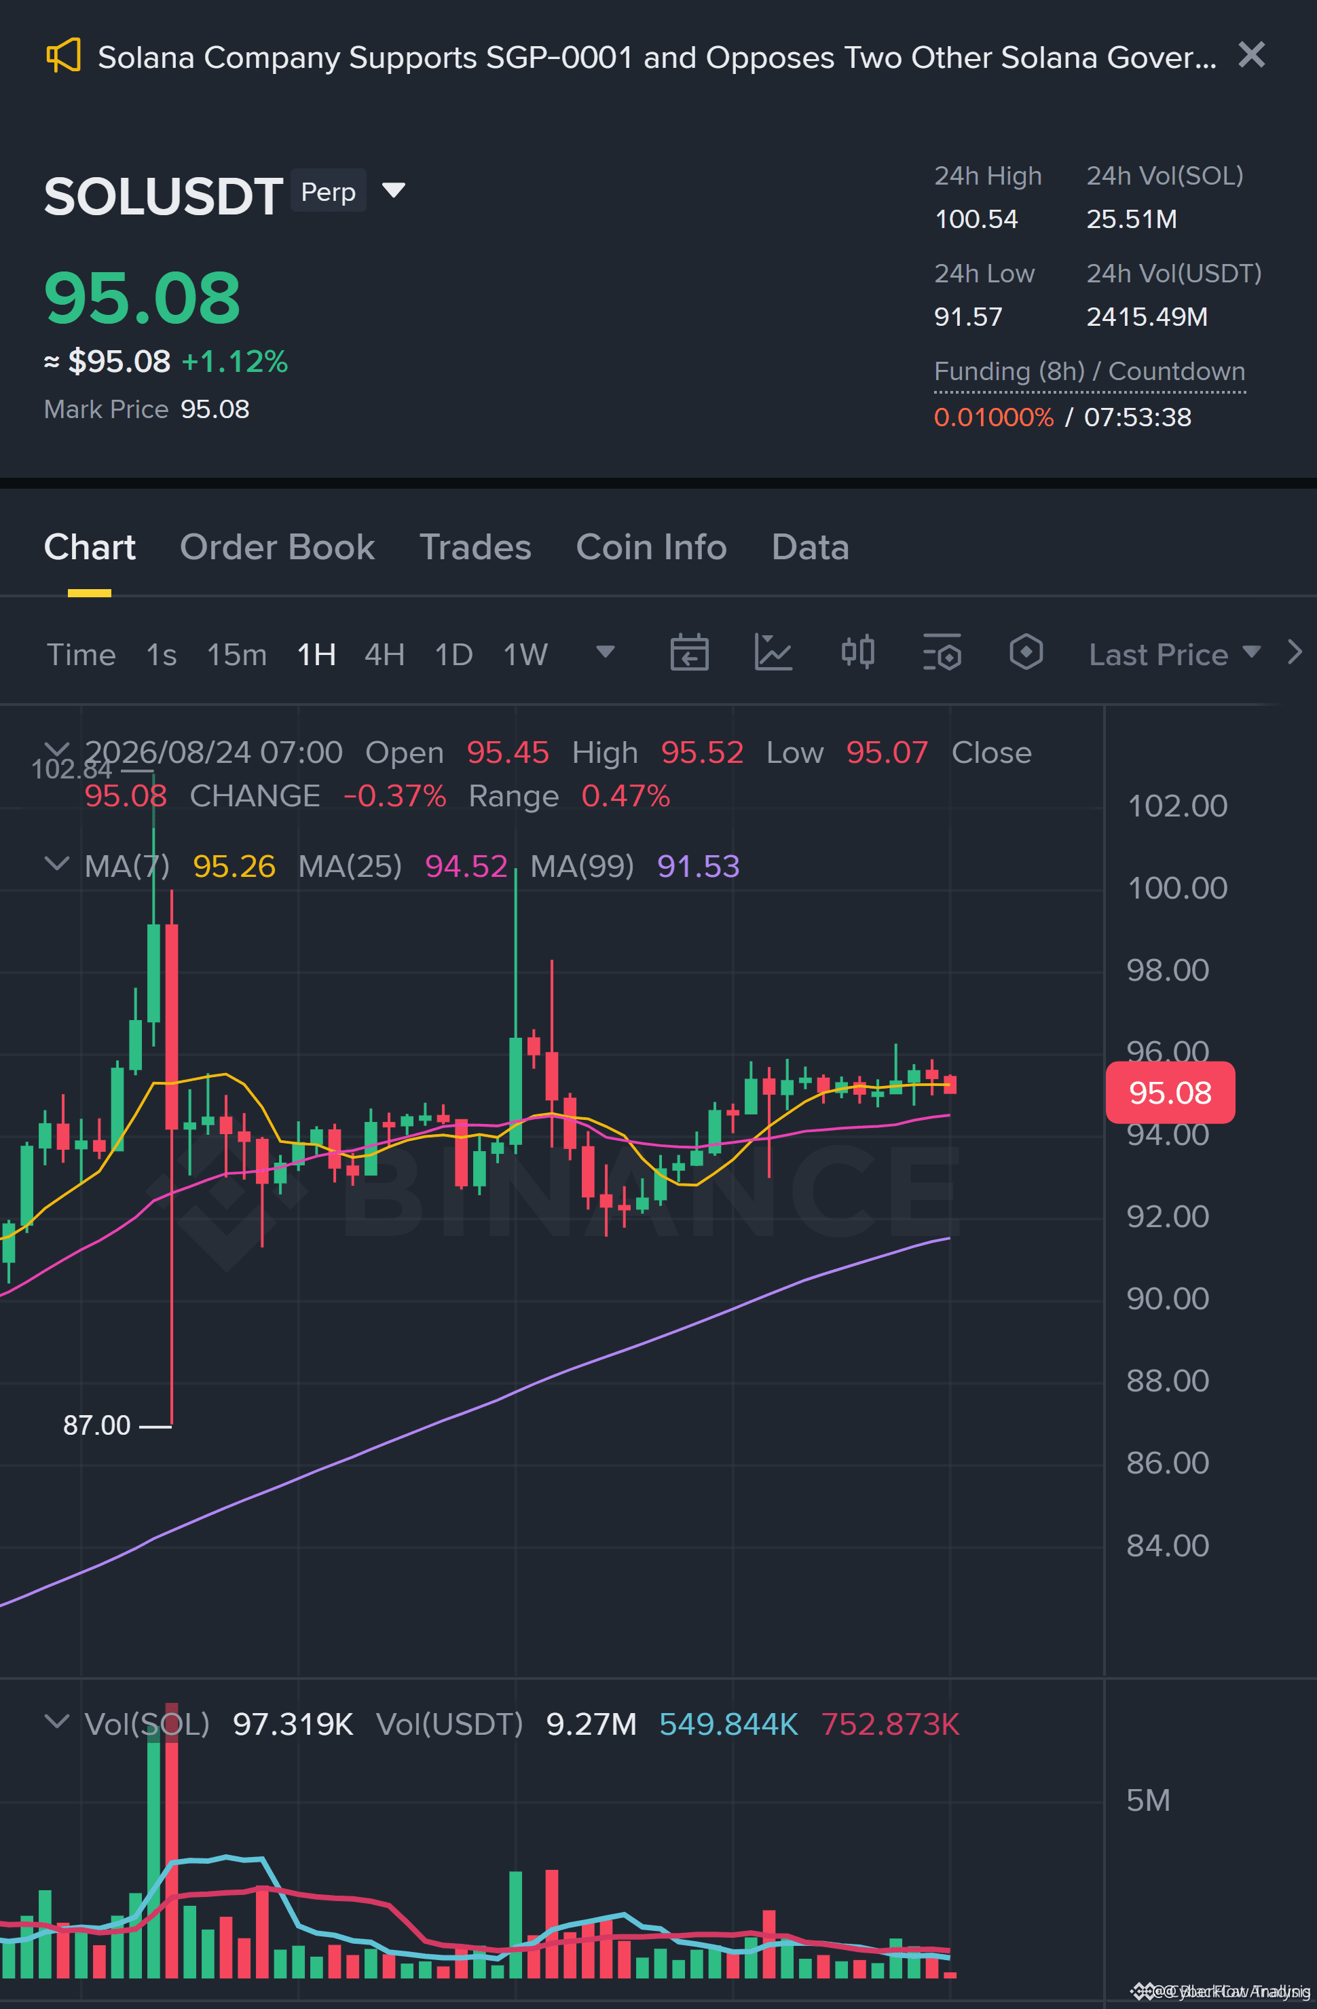Screen dimensions: 1317x2009
Task: Collapse the Vol(SOL) indicator chevron
Action: pos(56,1721)
